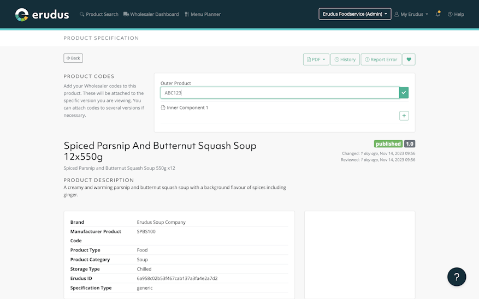Viewport: 479px width, 299px height.
Task: Select manufacturer code SPBS100
Action: 146,231
